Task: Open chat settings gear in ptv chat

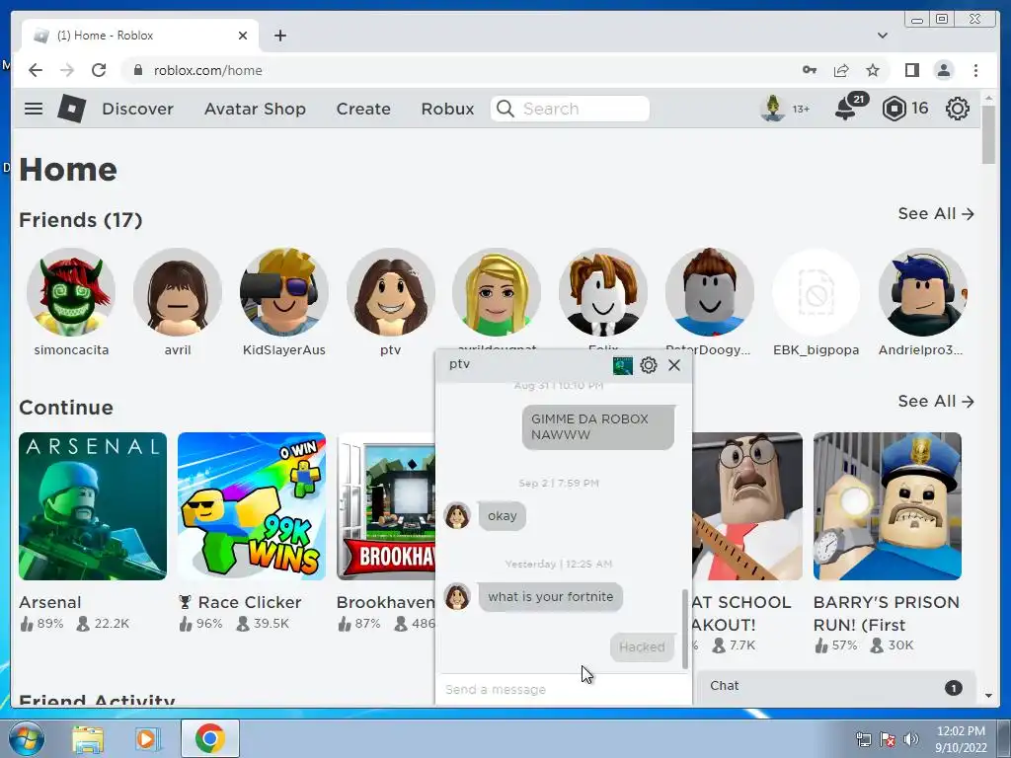Action: coord(649,365)
